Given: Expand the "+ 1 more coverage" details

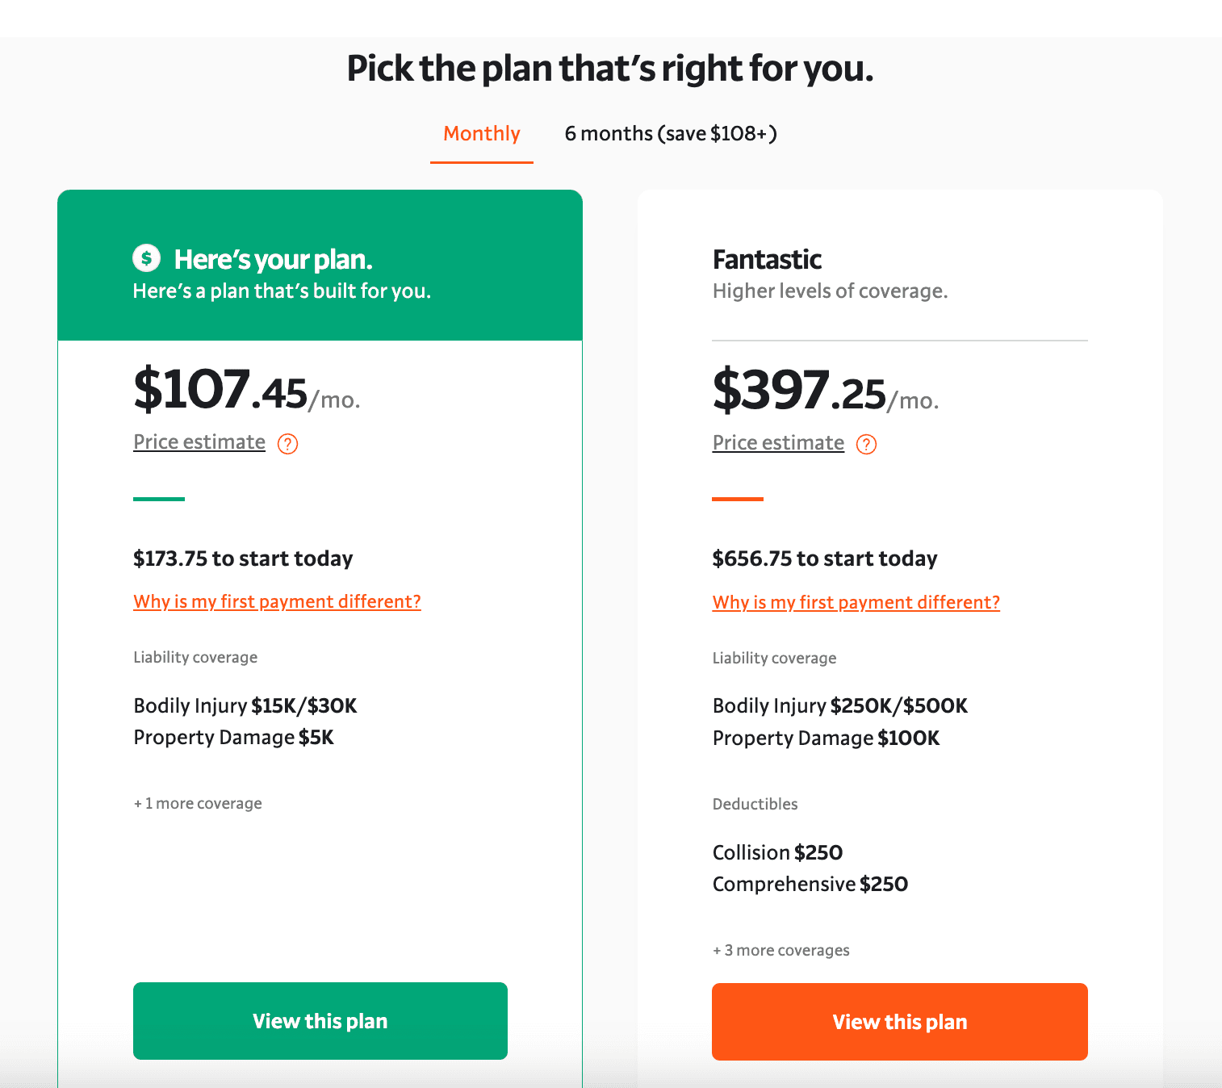Looking at the screenshot, I should pyautogui.click(x=198, y=804).
